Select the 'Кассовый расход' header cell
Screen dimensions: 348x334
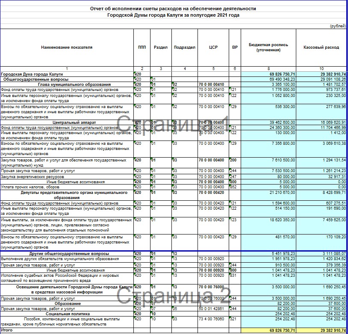pyautogui.click(x=321, y=47)
